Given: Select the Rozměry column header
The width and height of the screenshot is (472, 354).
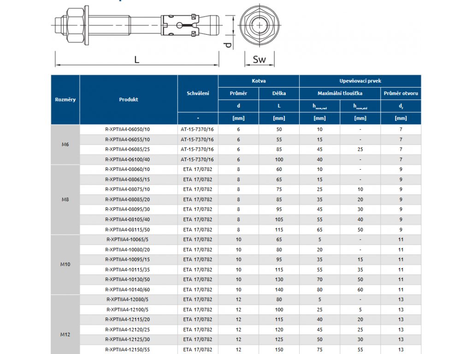Looking at the screenshot, I should [65, 100].
